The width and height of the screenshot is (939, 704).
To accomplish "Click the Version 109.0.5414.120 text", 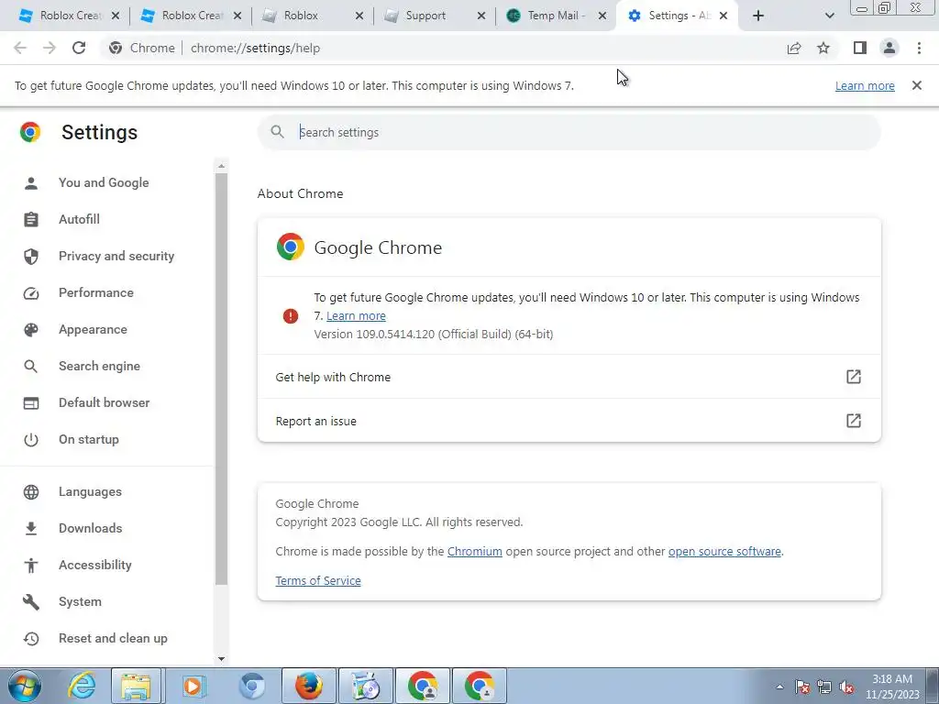I will click(x=434, y=334).
